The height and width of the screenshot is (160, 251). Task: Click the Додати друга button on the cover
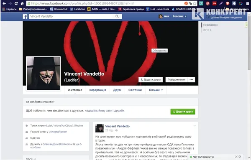(151, 80)
